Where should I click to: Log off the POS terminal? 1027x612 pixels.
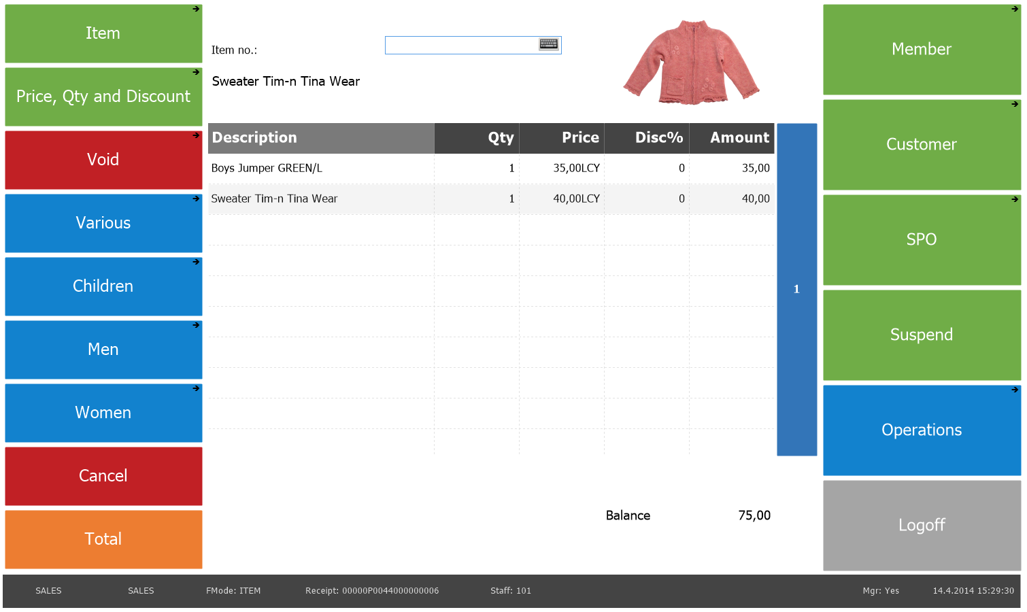(x=922, y=526)
